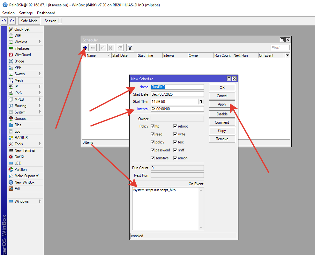Open WireGuard from the sidebar
Screen dimensions: 315x255
point(22,55)
